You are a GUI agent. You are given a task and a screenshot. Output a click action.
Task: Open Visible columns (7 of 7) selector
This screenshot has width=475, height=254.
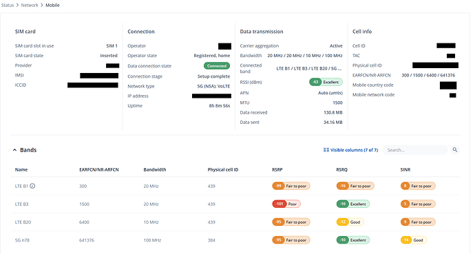tap(351, 150)
